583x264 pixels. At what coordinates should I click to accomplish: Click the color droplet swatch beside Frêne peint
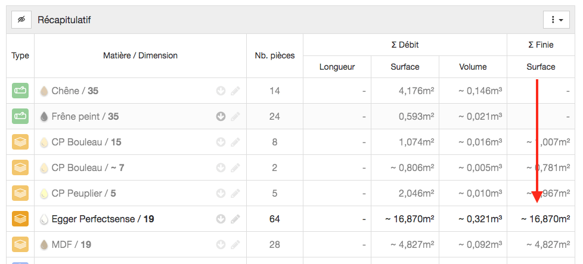44,117
